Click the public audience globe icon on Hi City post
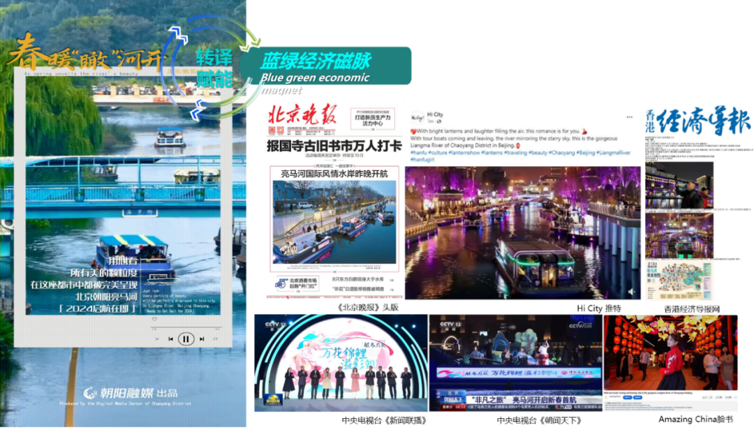This screenshot has width=754, height=430. point(440,121)
